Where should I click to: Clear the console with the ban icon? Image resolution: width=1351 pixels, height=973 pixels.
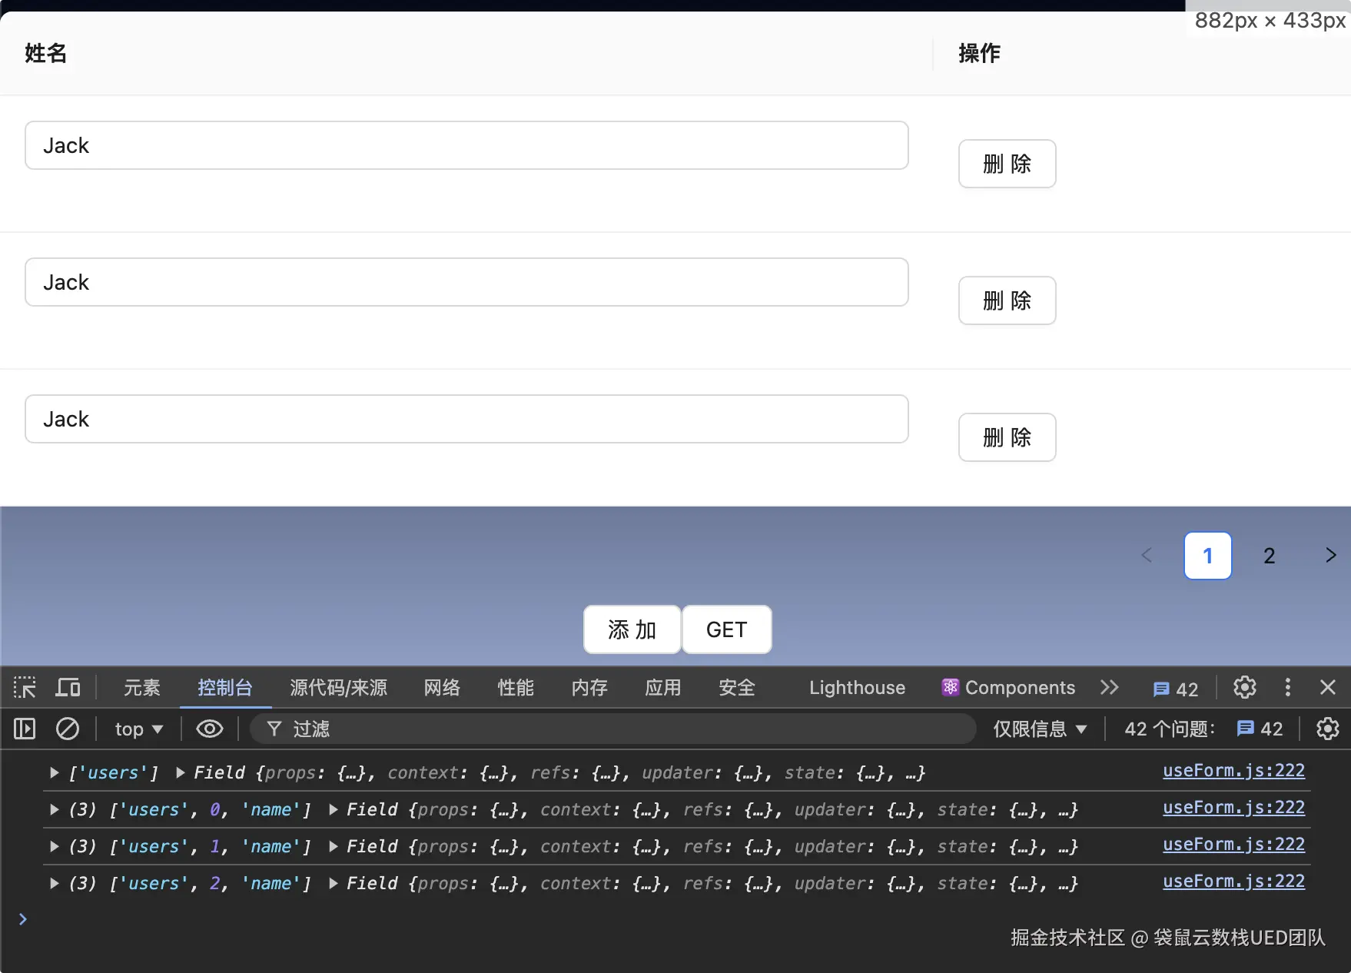tap(68, 729)
